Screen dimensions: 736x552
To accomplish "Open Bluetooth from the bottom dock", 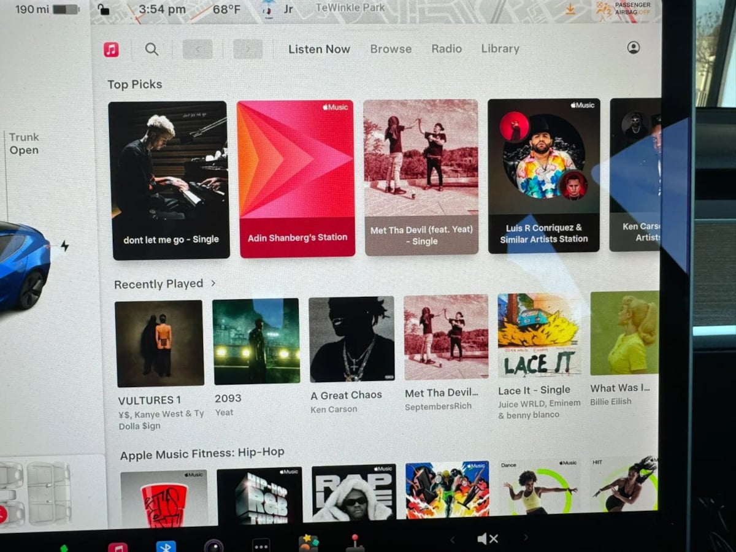I will (166, 546).
